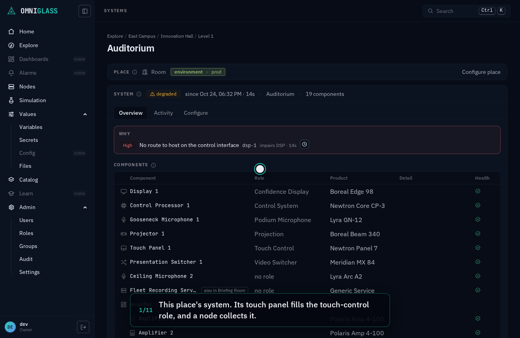520x338 pixels.
Task: Click the Search field
Action: (x=466, y=11)
